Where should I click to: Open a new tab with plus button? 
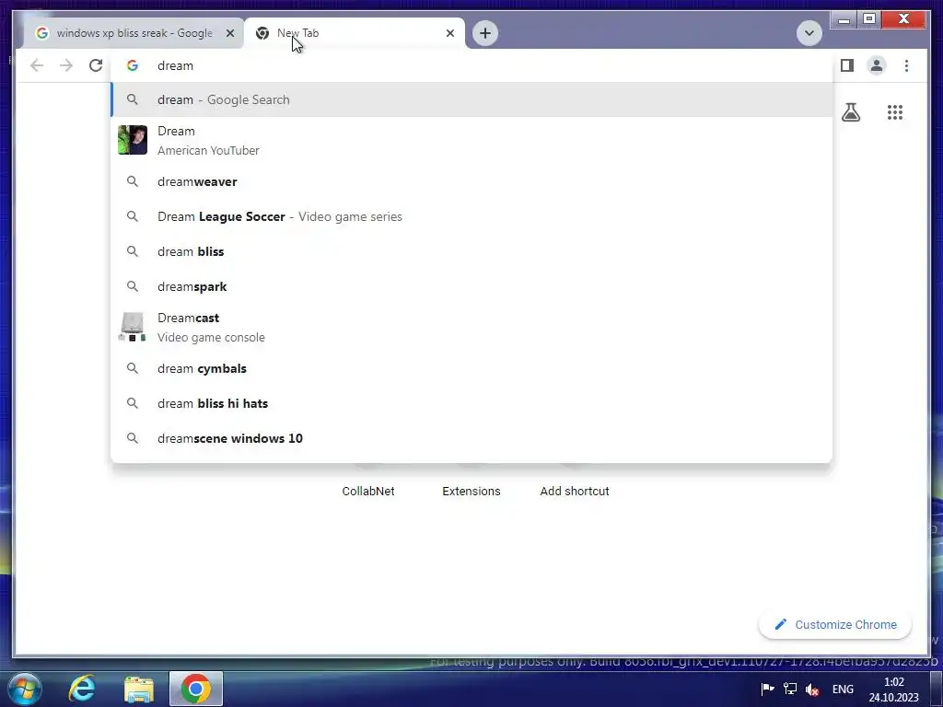click(x=485, y=33)
